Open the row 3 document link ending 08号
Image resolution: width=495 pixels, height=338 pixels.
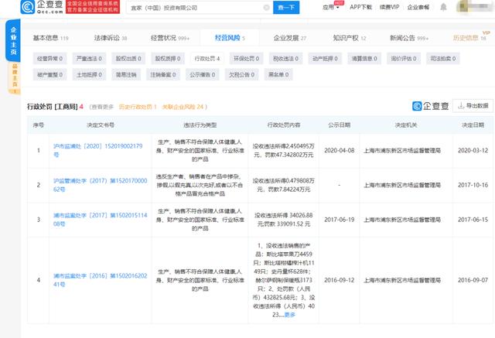100,220
